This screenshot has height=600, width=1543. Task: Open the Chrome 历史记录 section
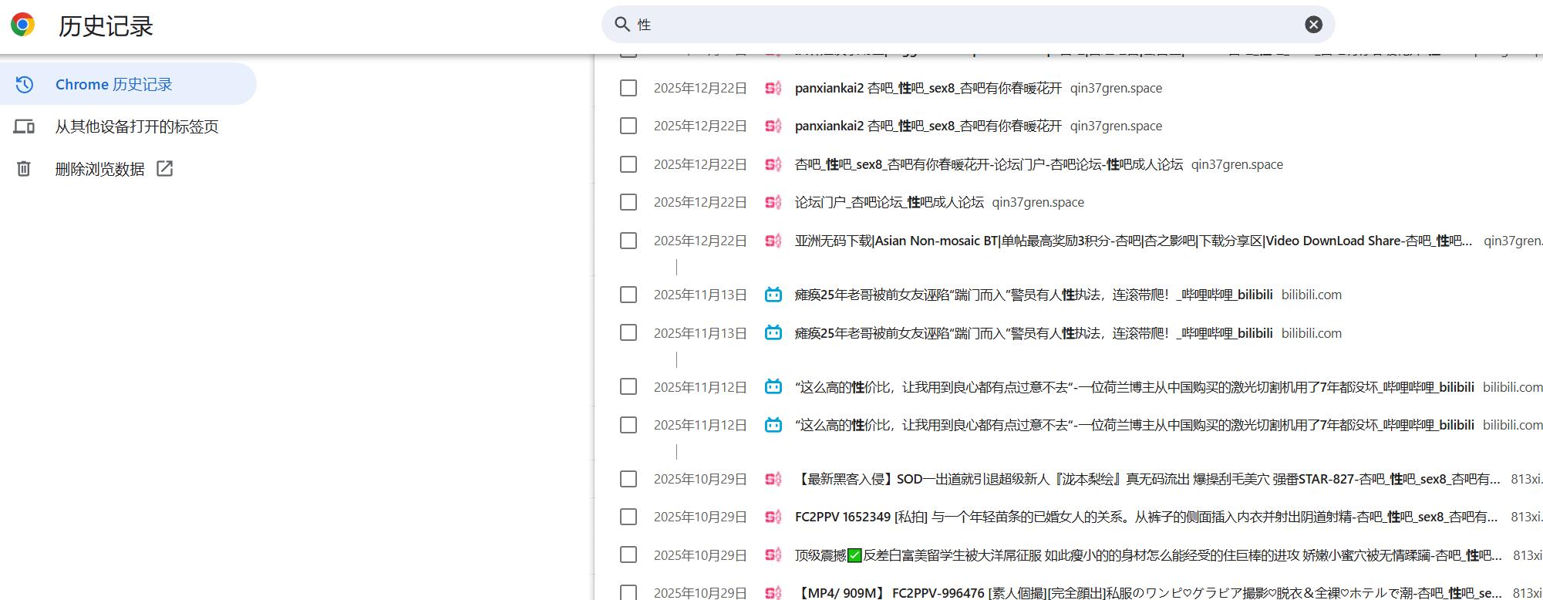[x=128, y=84]
